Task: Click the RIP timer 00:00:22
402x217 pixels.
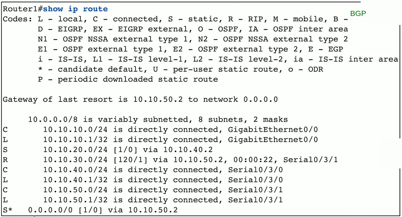Action: point(259,160)
